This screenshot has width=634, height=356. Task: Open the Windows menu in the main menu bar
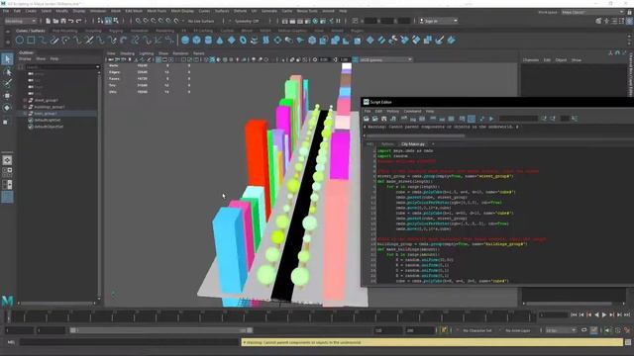97,11
